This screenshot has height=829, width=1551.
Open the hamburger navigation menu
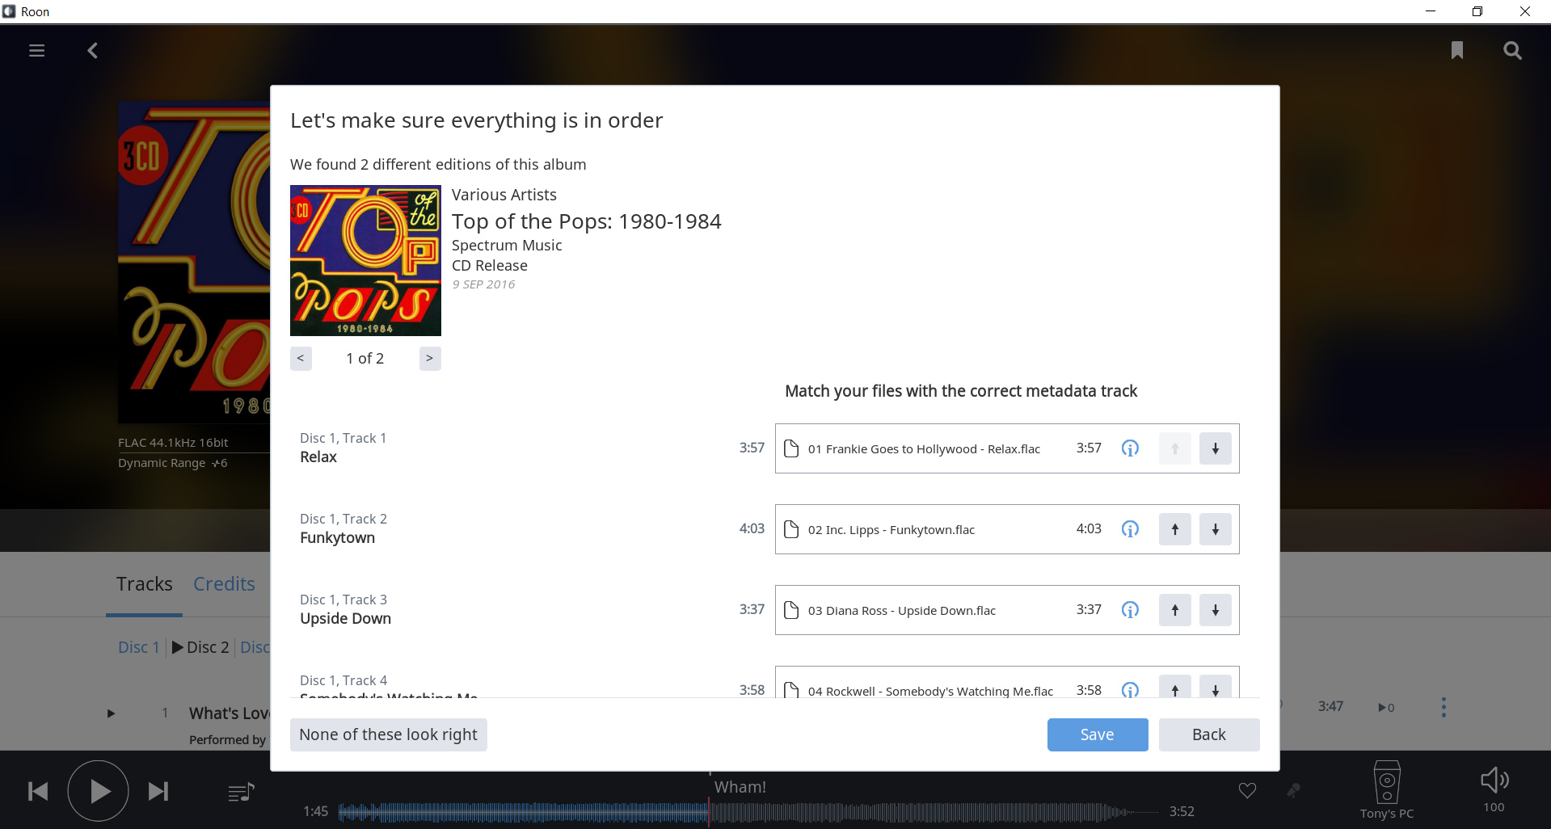[36, 51]
